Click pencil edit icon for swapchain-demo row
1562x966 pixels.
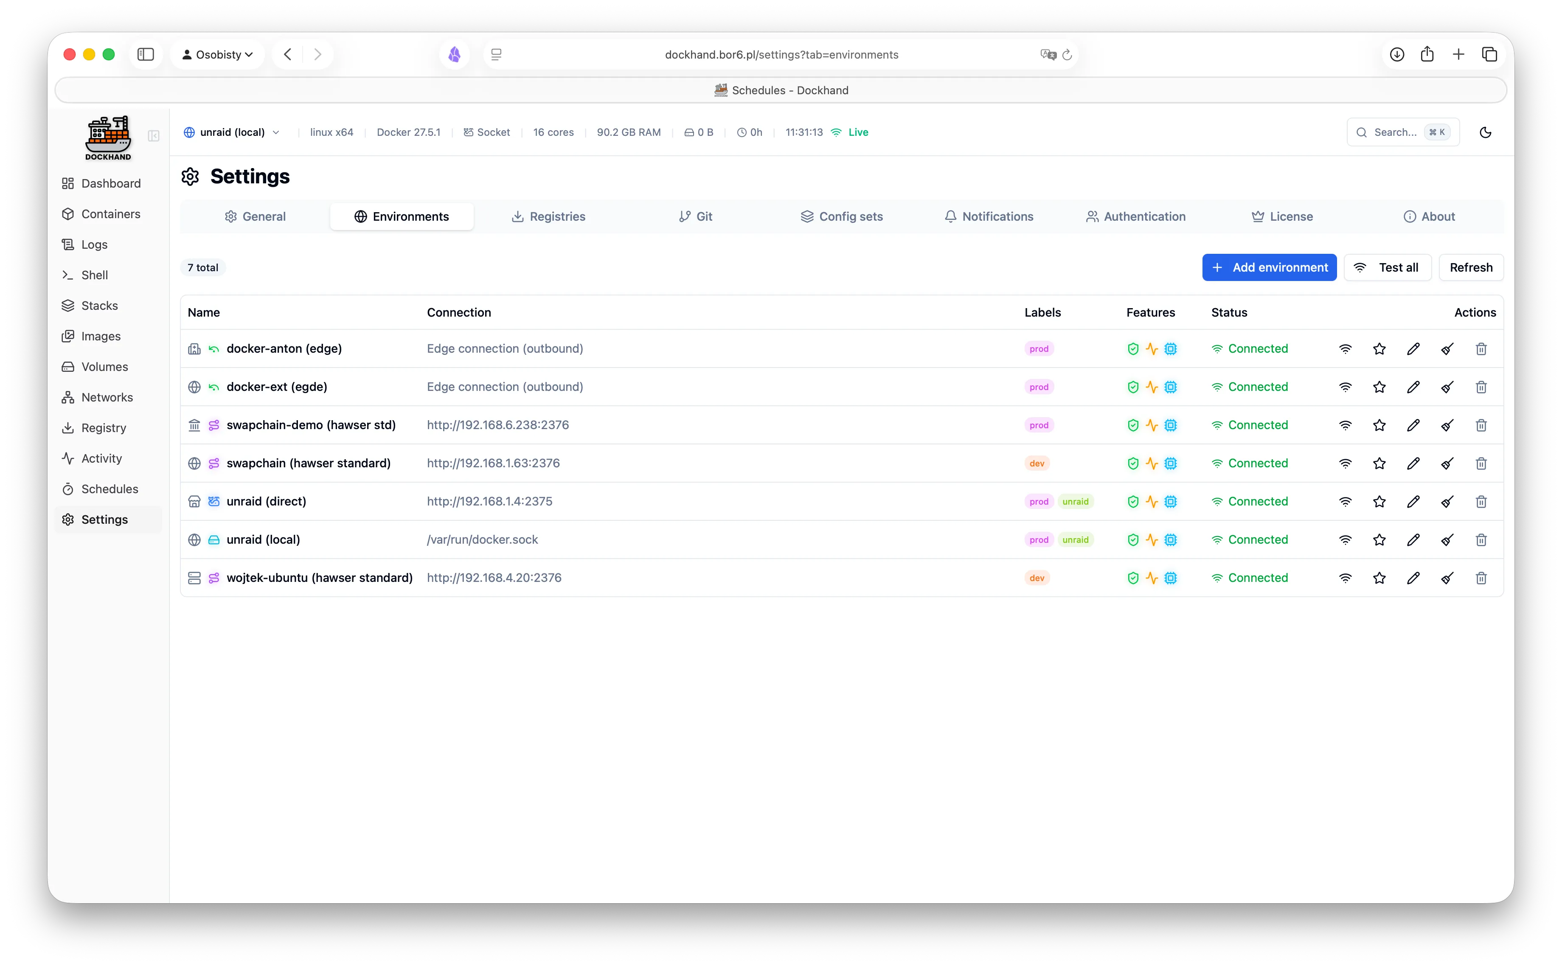pyautogui.click(x=1413, y=426)
